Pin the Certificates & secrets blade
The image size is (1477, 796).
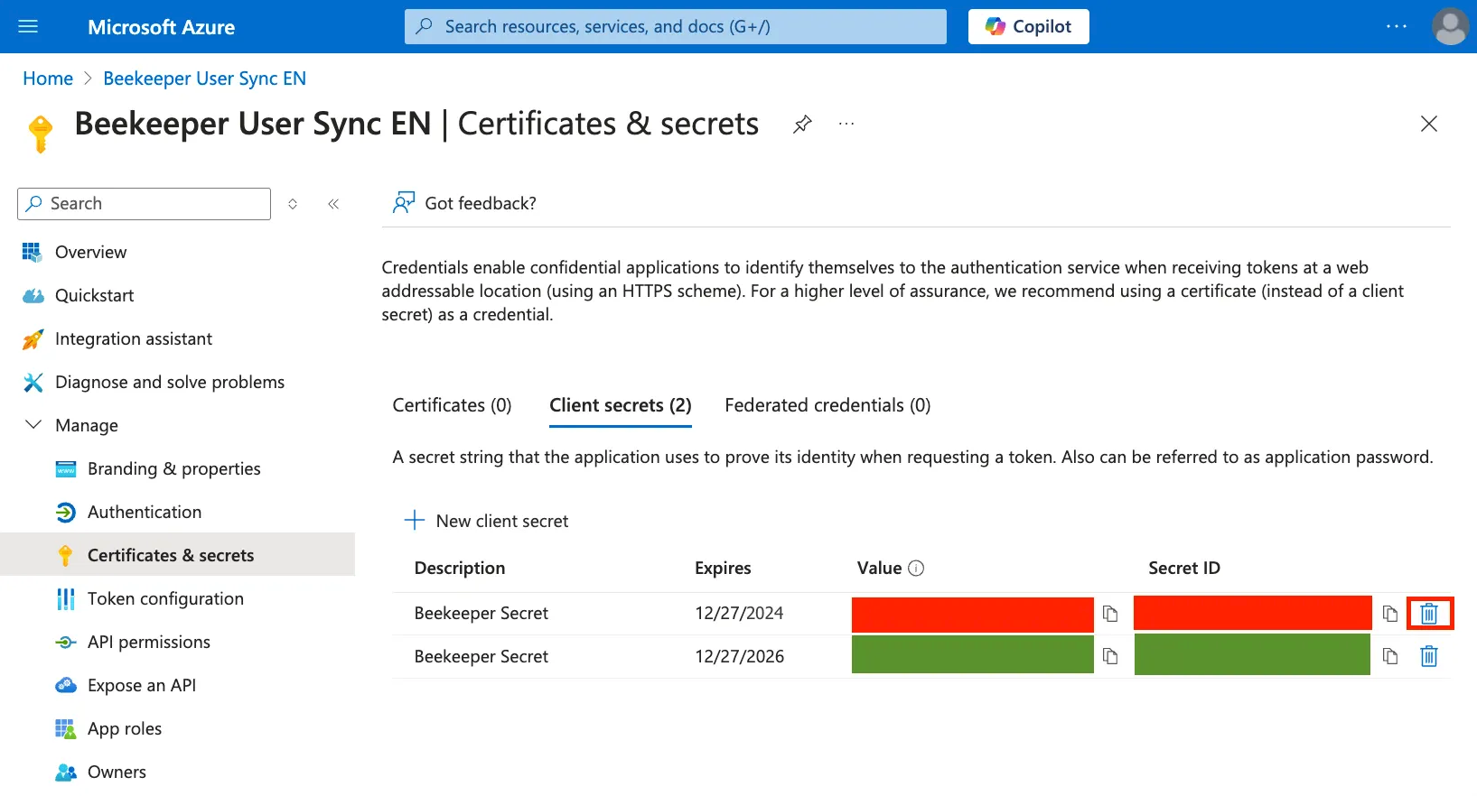pos(802,124)
